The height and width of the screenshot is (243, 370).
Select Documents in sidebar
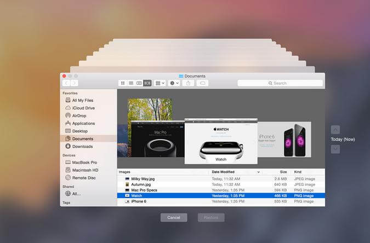pos(88,138)
